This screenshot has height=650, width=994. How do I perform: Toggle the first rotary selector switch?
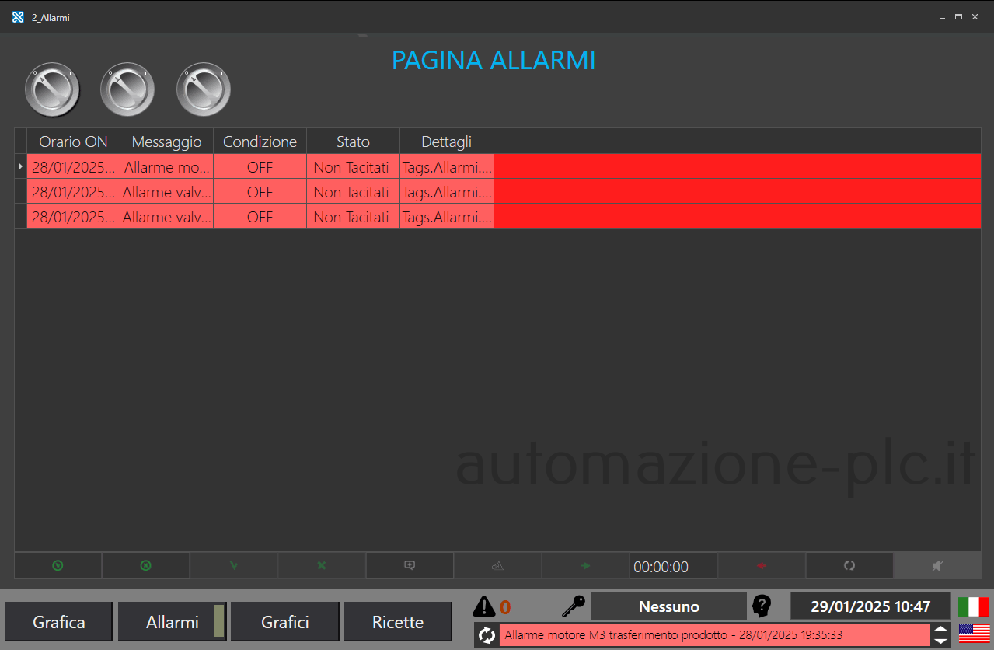pyautogui.click(x=52, y=89)
